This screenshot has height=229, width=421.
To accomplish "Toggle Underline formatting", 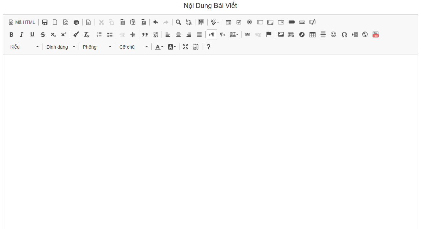I will pos(32,34).
